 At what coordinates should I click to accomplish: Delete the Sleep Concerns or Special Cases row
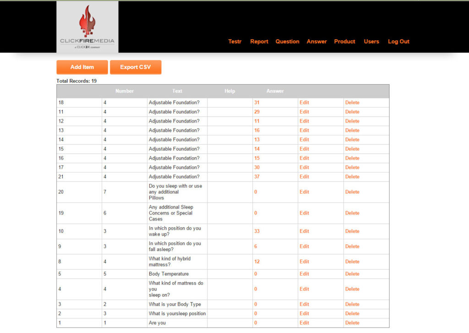point(352,213)
